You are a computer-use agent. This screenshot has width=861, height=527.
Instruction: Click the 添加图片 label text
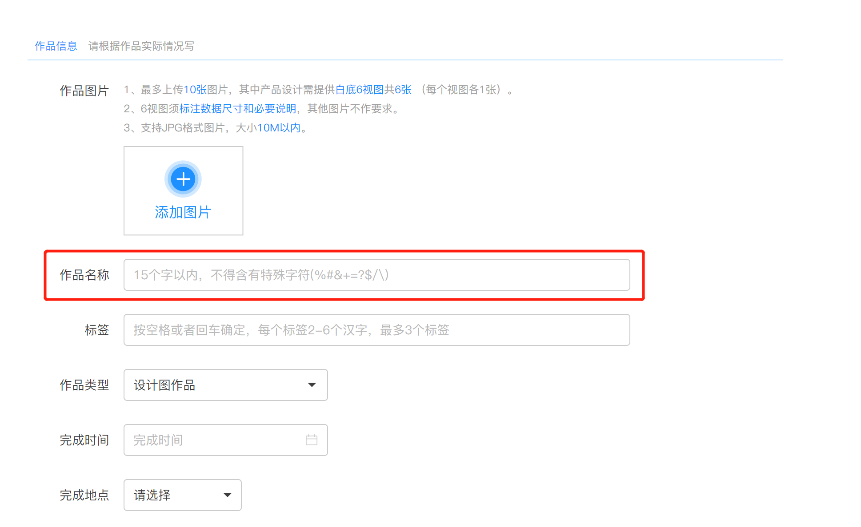tap(183, 212)
